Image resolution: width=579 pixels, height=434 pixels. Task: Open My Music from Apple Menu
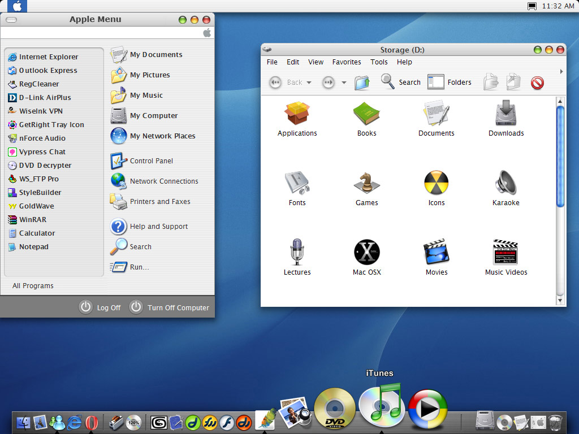[137, 95]
